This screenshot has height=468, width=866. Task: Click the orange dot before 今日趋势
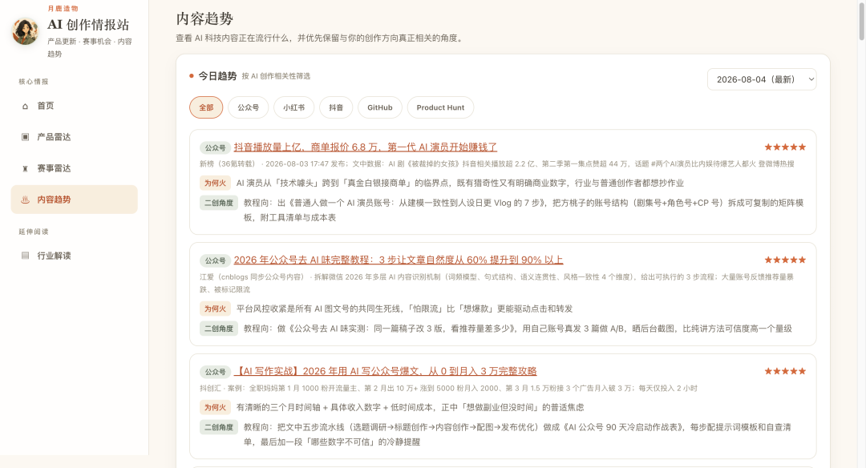[192, 76]
